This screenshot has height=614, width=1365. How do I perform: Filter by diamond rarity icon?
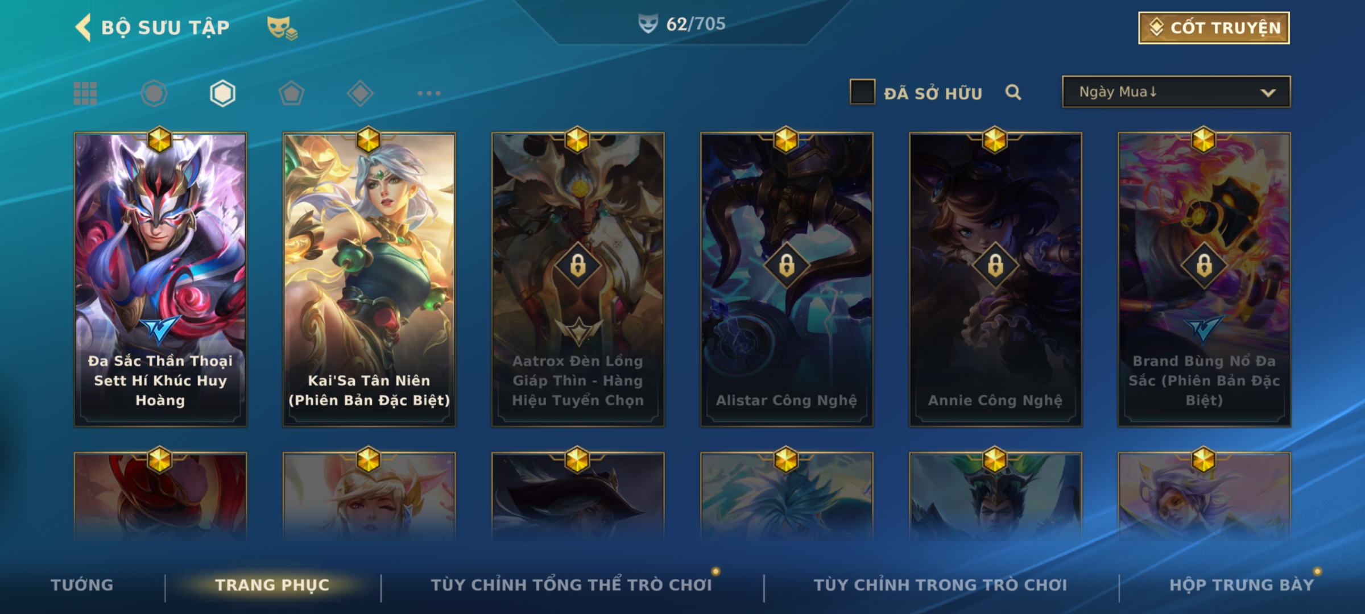coord(360,93)
